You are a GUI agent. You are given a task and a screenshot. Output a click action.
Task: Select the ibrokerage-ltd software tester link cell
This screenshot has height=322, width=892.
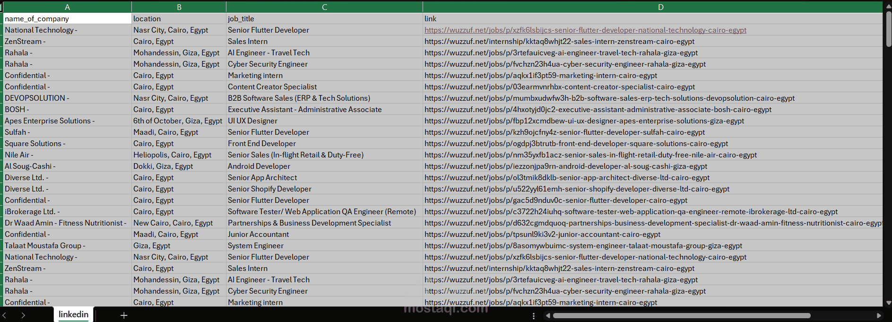(x=652, y=211)
